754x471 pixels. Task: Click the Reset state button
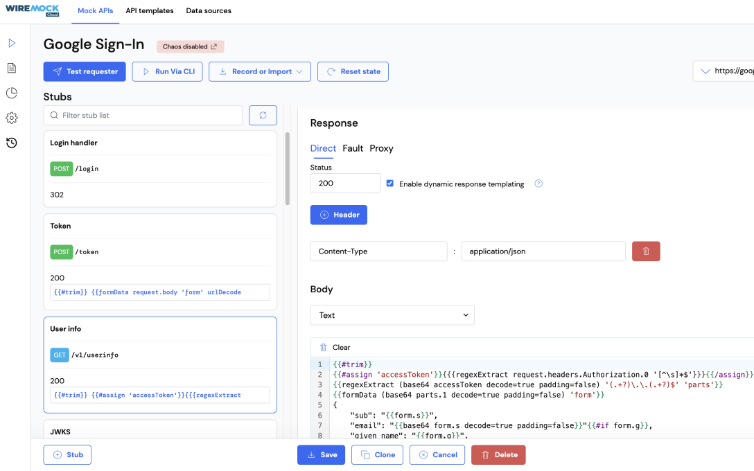coord(353,71)
